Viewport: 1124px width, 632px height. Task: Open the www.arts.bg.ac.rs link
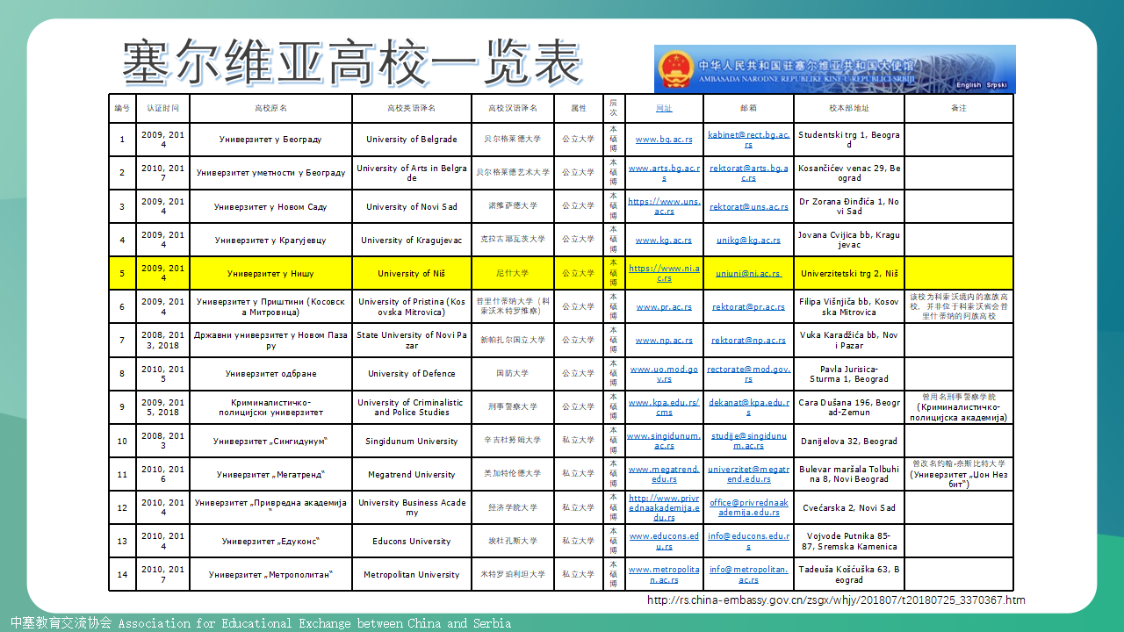664,173
